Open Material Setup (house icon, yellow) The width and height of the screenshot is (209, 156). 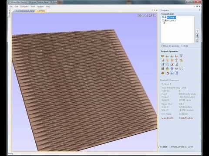(x=167, y=69)
